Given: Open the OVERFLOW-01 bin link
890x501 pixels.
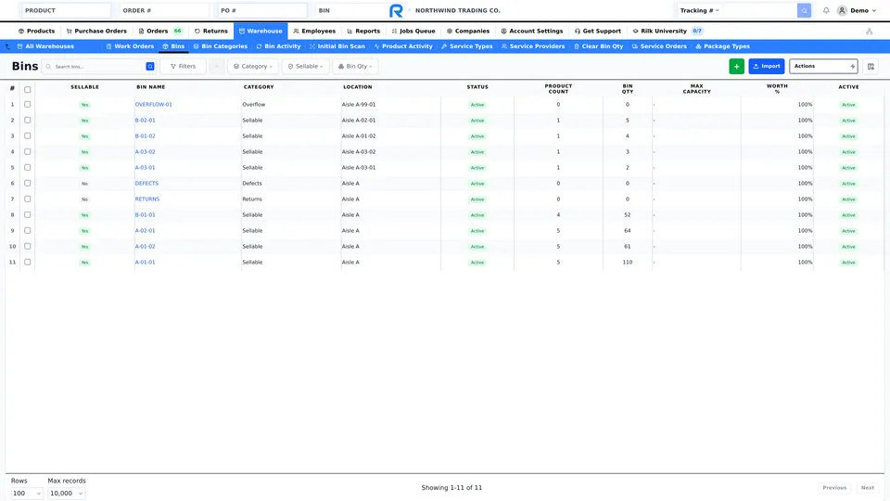Looking at the screenshot, I should tap(153, 105).
